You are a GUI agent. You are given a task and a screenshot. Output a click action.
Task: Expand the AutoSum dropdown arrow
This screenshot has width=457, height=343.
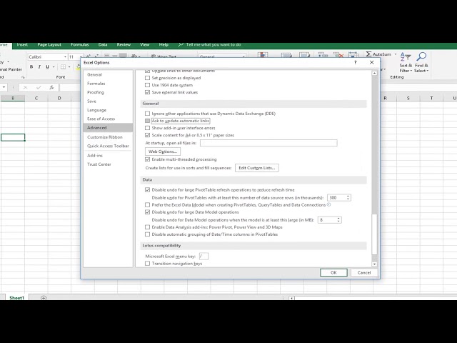(396, 54)
